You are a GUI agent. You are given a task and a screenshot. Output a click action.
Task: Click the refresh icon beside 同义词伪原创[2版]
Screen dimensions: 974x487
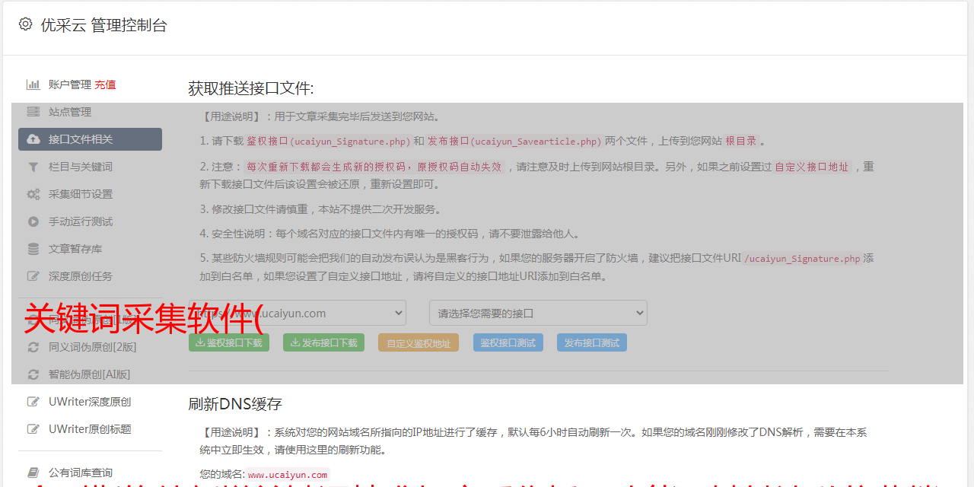click(33, 347)
